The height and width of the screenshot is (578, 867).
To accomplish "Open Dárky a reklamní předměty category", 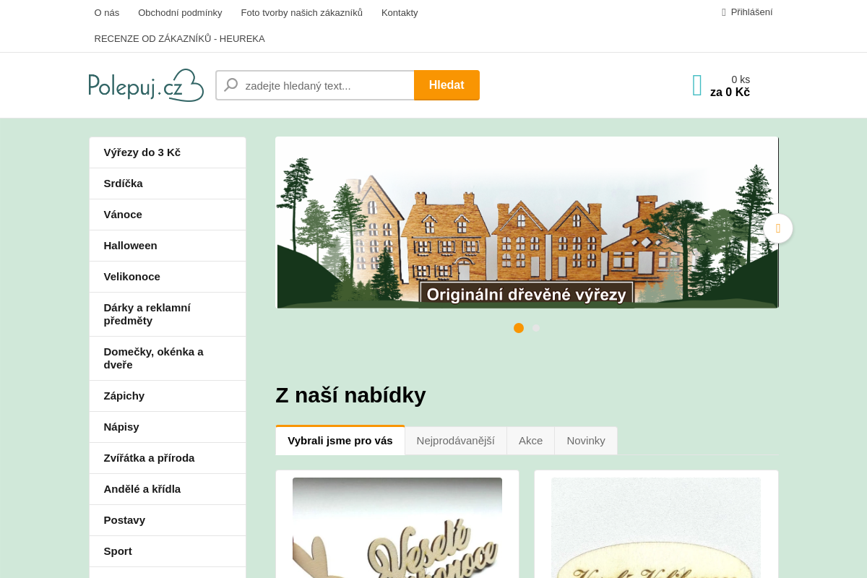I will click(x=168, y=314).
